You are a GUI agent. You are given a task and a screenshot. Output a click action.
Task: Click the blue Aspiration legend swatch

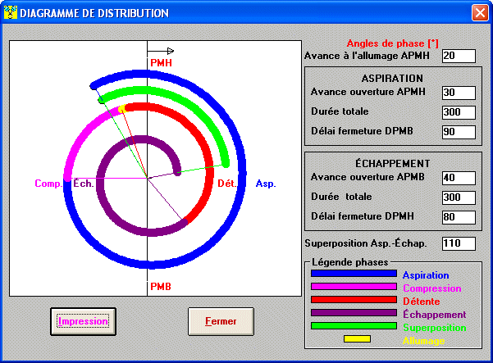click(x=354, y=275)
